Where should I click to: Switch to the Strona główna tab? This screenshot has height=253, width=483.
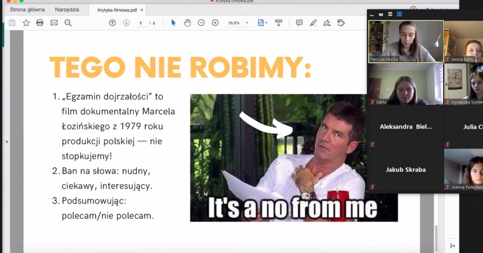point(27,10)
